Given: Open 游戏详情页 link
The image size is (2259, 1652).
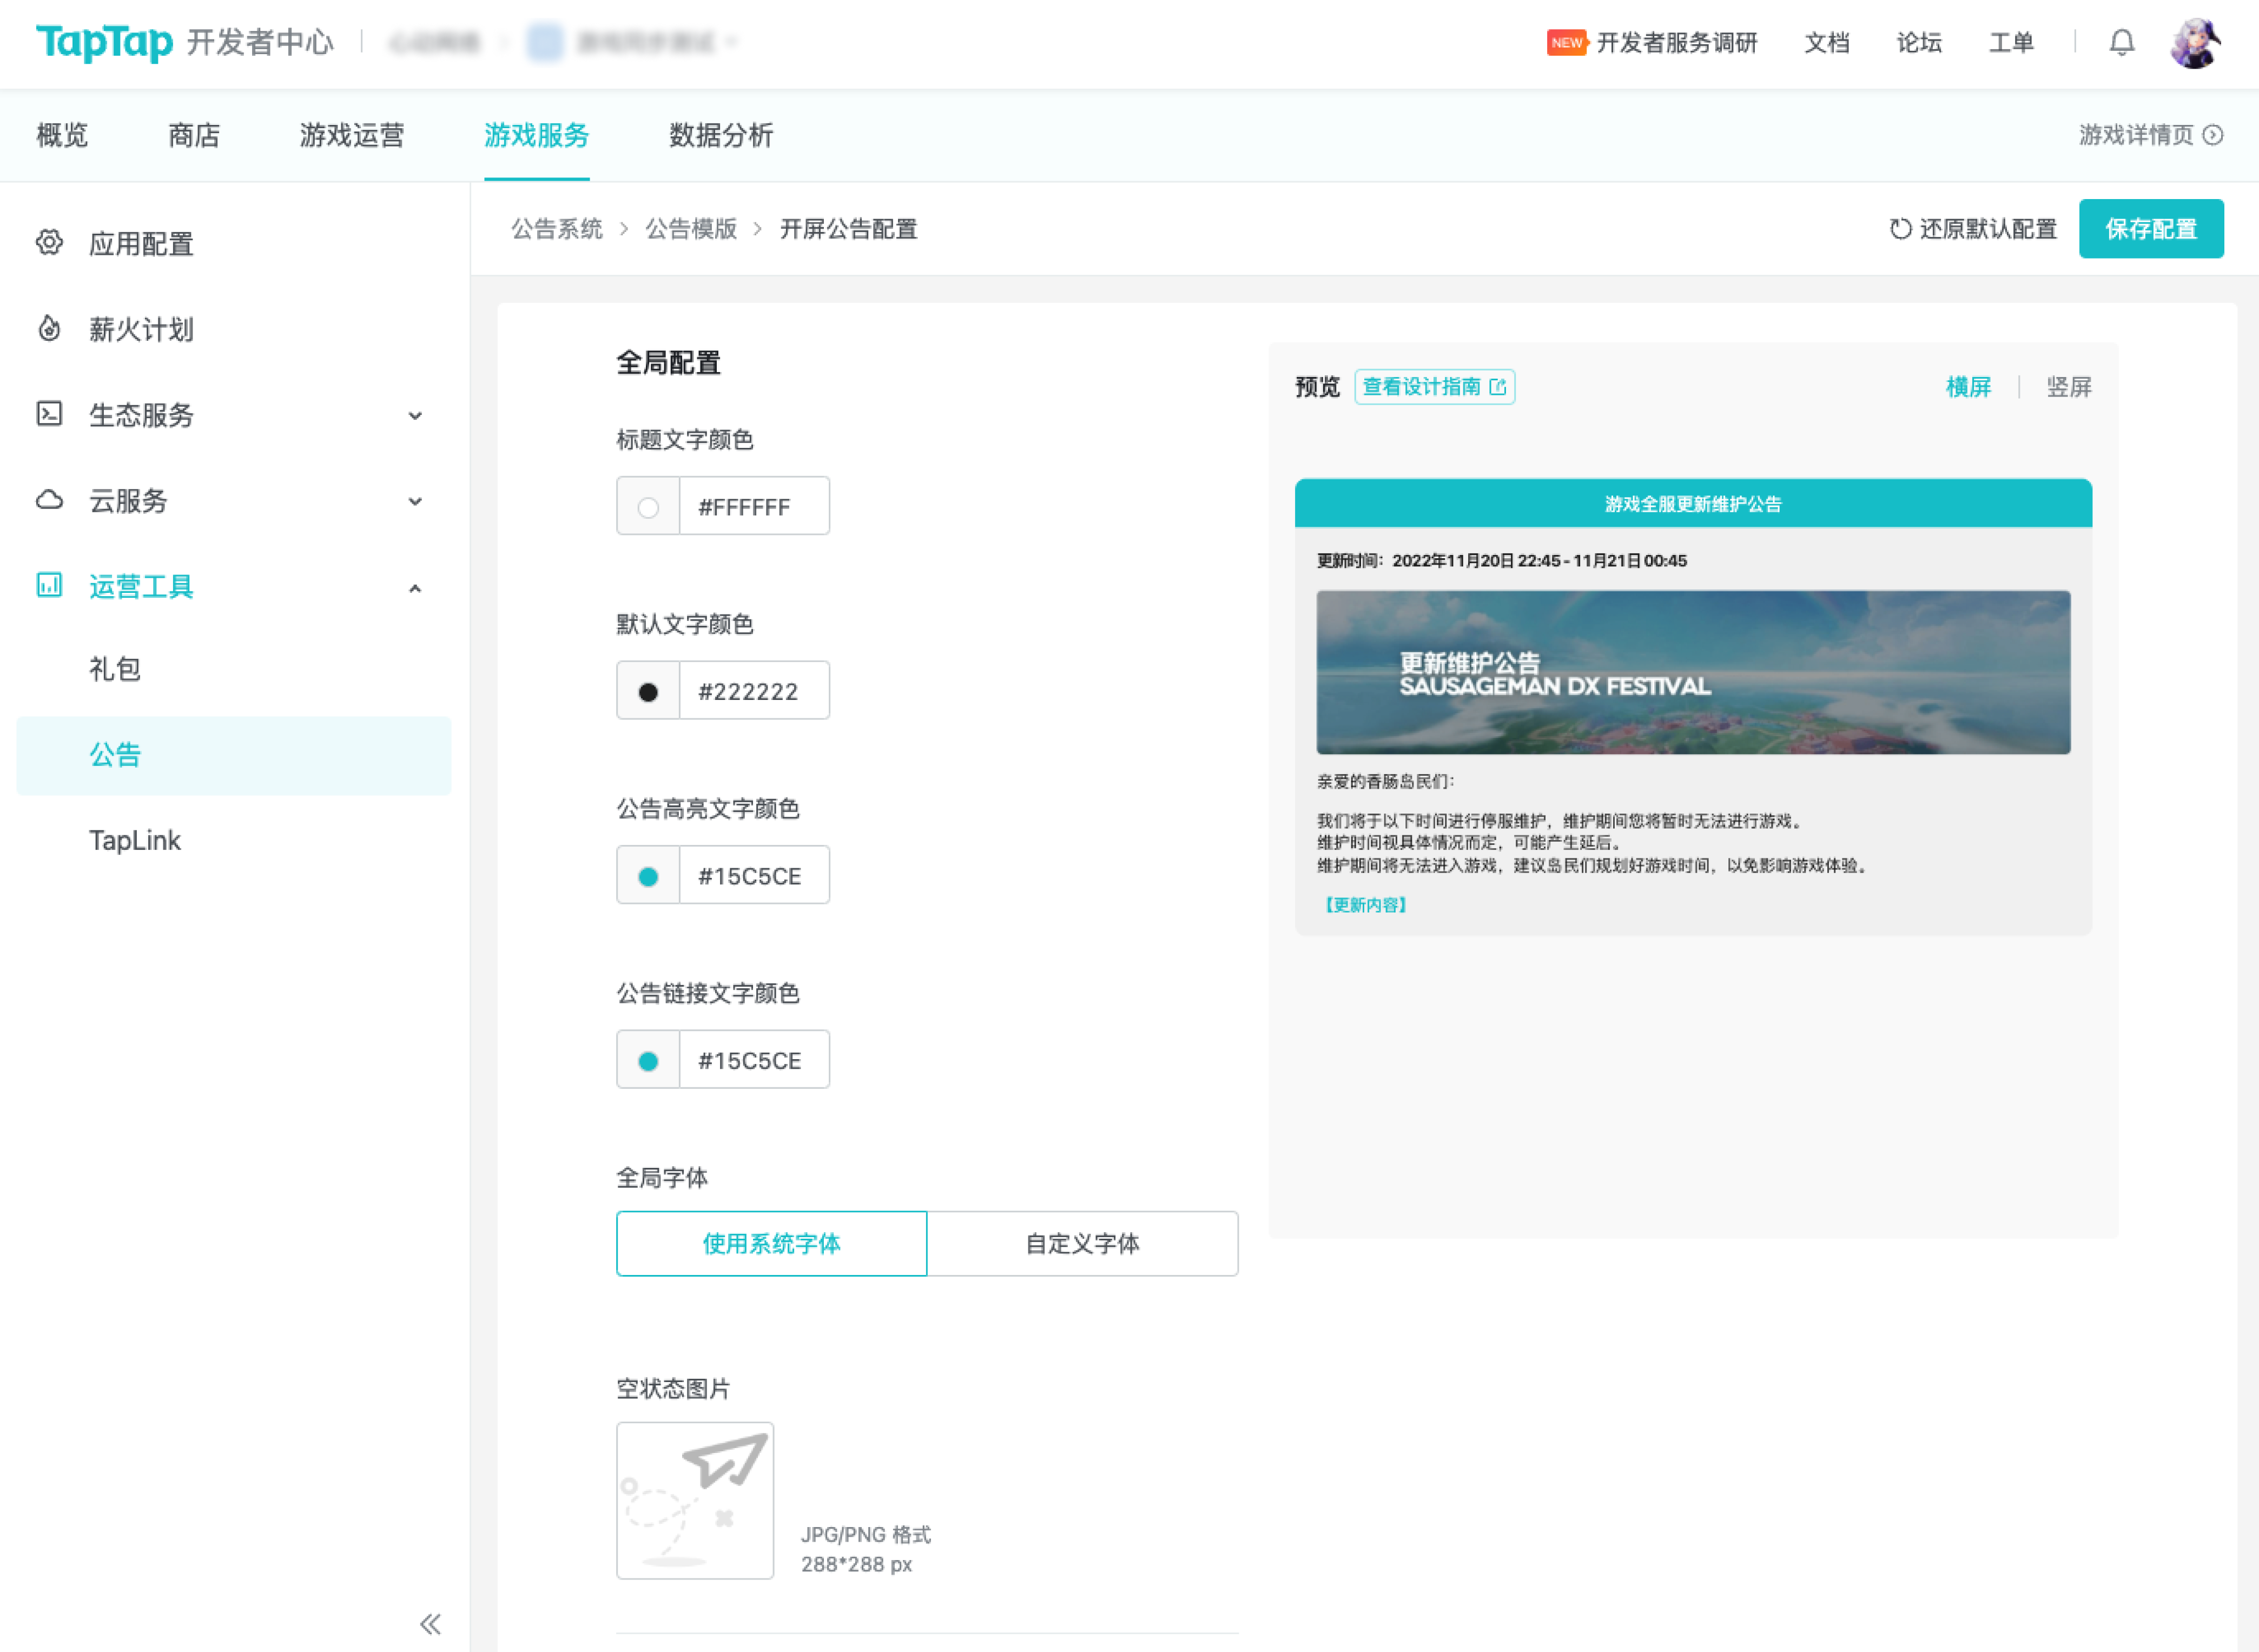Looking at the screenshot, I should 2150,135.
